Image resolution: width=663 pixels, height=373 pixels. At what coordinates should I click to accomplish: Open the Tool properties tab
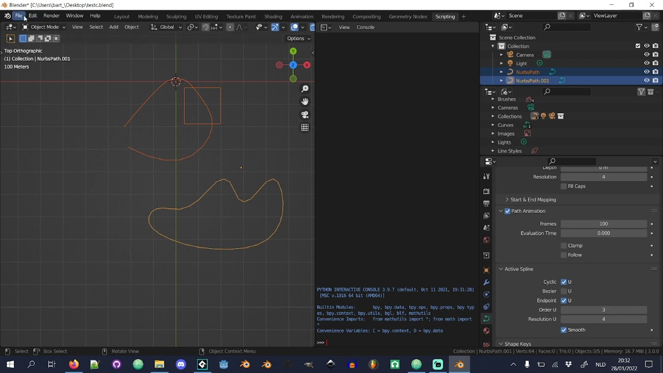point(486,177)
